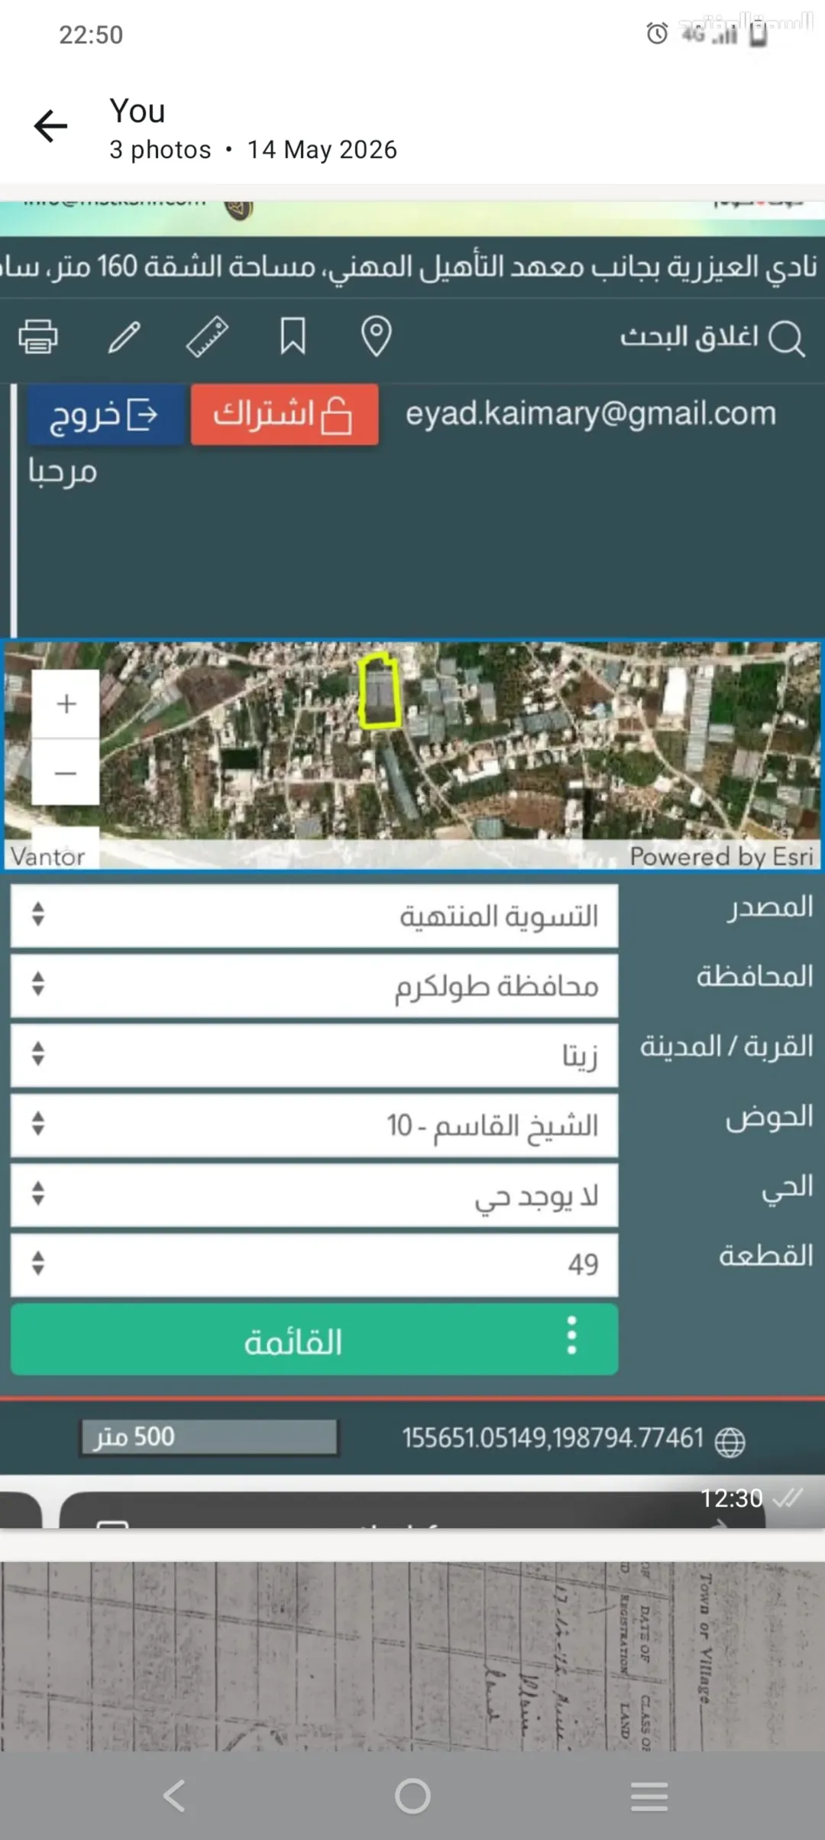Click the 'You' sender title
Screen dimensions: 825x1840
coord(137,111)
